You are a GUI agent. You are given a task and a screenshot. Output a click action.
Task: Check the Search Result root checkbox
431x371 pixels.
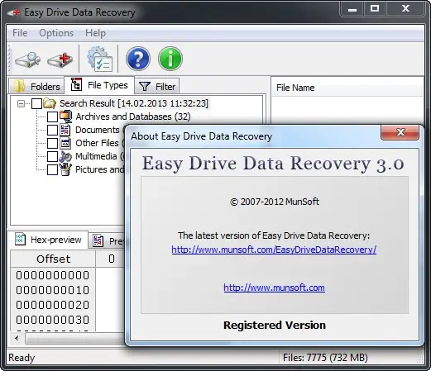pyautogui.click(x=36, y=103)
